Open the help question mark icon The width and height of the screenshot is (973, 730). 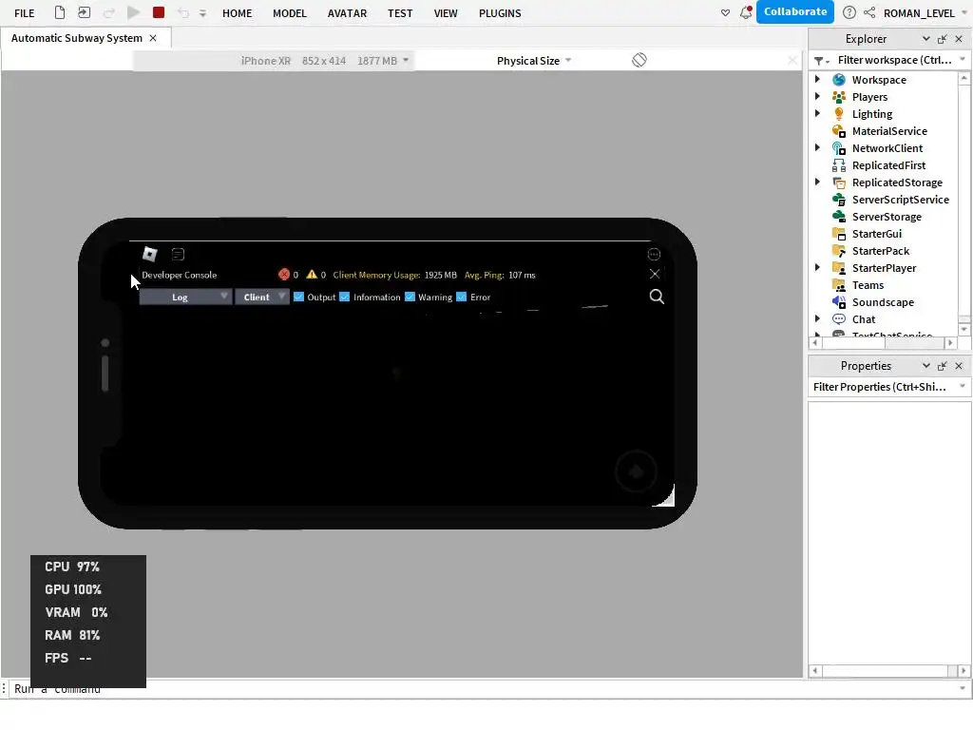849,12
